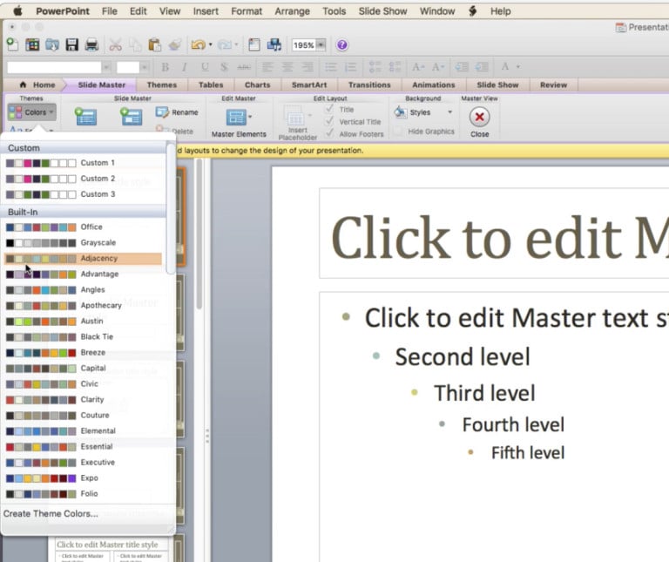Open the template gallery toolbar icon
669x562 pixels.
[x=32, y=44]
